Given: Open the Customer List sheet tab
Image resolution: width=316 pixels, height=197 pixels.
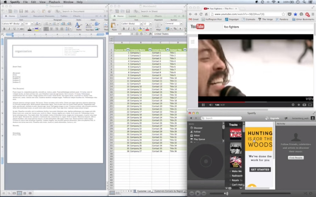Looking at the screenshot, I should [144, 191].
